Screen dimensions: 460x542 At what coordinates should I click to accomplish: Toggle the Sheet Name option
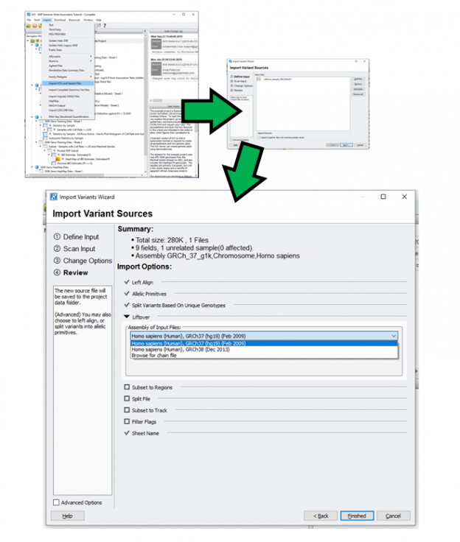(x=127, y=433)
